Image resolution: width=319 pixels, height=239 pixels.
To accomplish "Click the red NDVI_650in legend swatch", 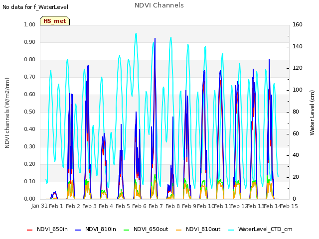I will point(30,230).
